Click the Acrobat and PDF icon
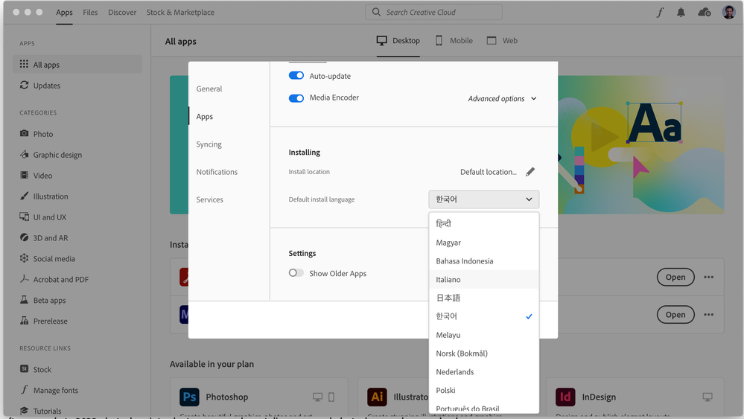The height and width of the screenshot is (419, 744). [24, 278]
